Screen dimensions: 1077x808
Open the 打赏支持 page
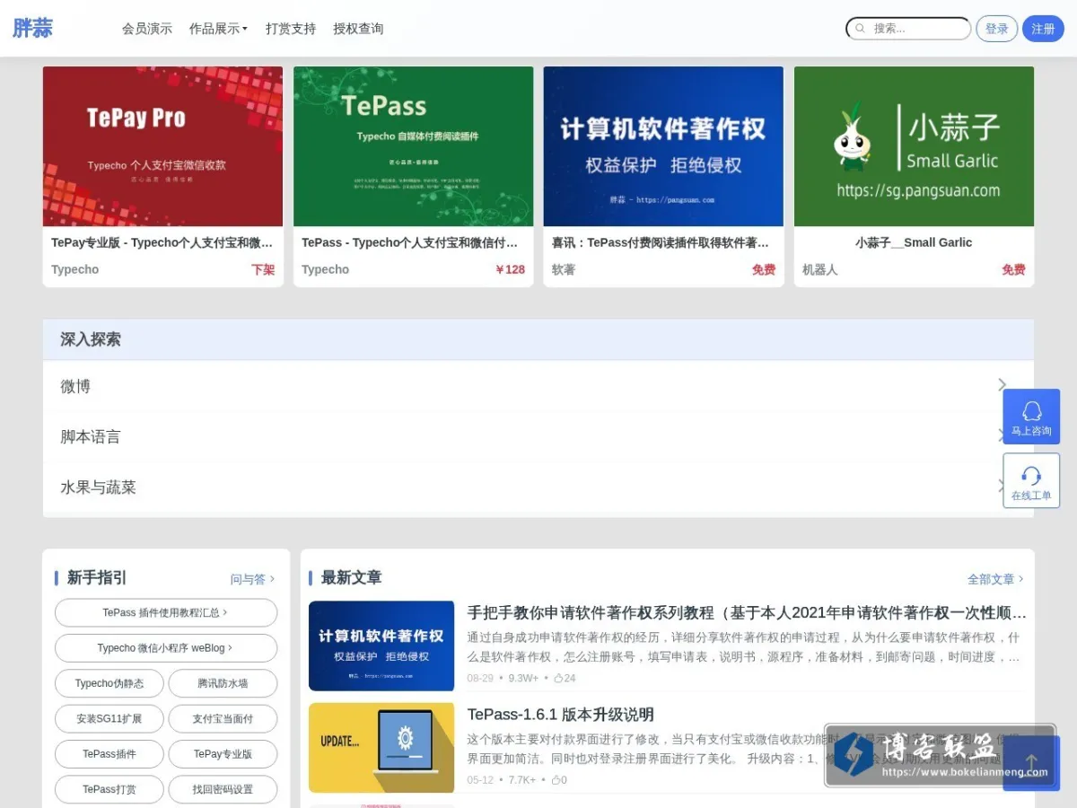click(x=291, y=29)
